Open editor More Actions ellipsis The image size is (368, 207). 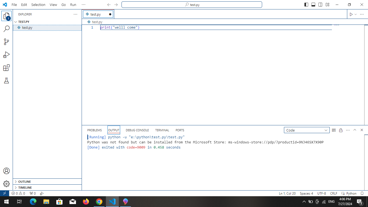click(x=362, y=14)
